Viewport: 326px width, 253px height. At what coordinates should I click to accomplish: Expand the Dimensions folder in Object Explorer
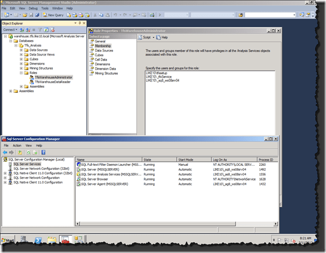point(21,64)
